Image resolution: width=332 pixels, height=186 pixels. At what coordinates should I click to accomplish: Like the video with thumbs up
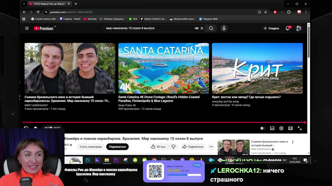(x=158, y=147)
